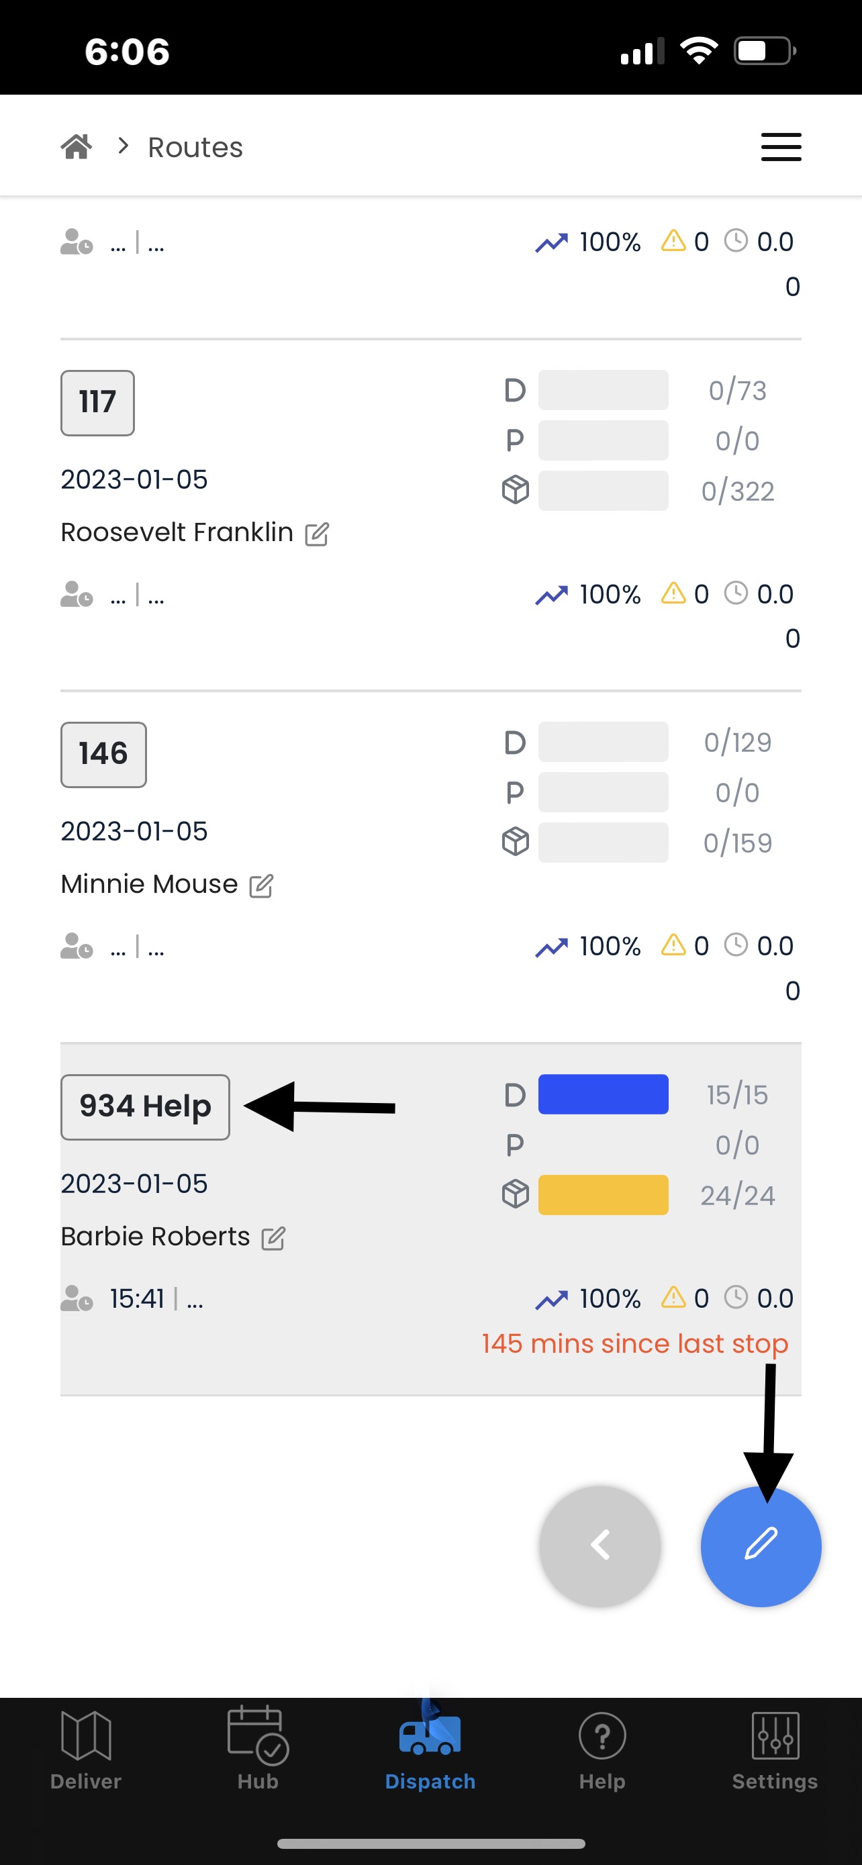Tap the edit pencil beside Barbie Roberts
The height and width of the screenshot is (1865, 862).
pos(273,1237)
